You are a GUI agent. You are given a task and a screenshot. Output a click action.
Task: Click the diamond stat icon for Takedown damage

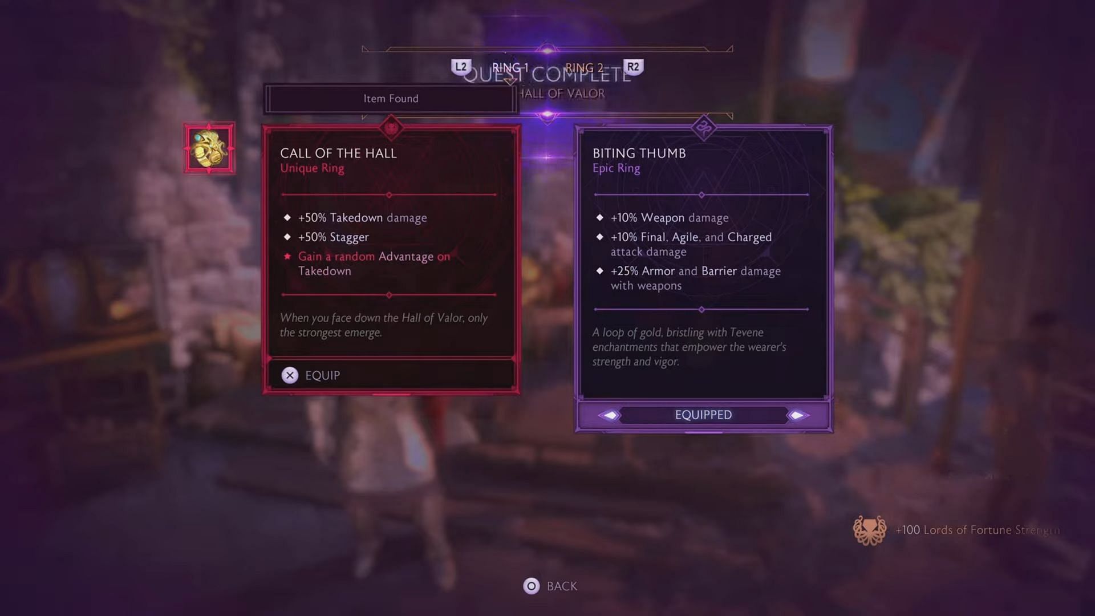pos(288,217)
